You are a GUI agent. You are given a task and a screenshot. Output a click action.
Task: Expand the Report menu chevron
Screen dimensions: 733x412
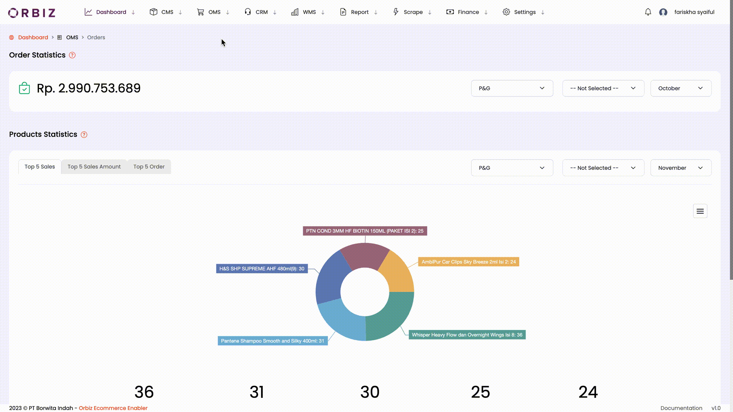point(375,12)
